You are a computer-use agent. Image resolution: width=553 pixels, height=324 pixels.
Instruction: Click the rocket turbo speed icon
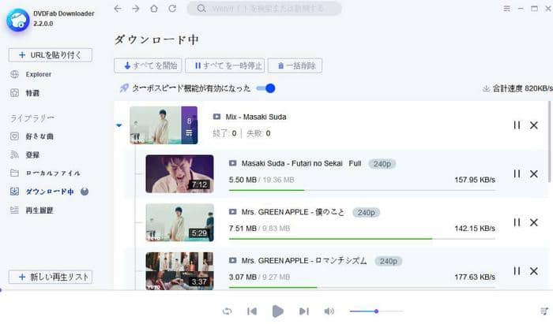pos(124,88)
